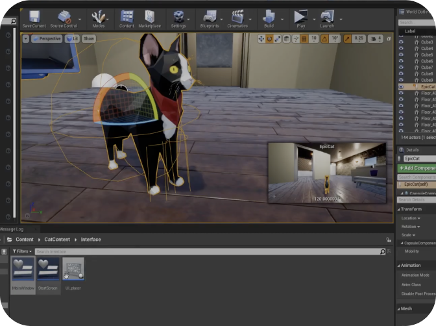Viewport: 436px width, 326px height.
Task: Click the Build toolbar icon
Action: [269, 19]
